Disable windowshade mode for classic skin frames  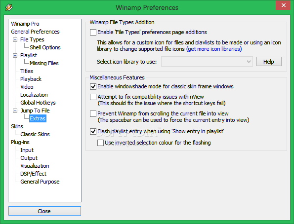(93, 86)
